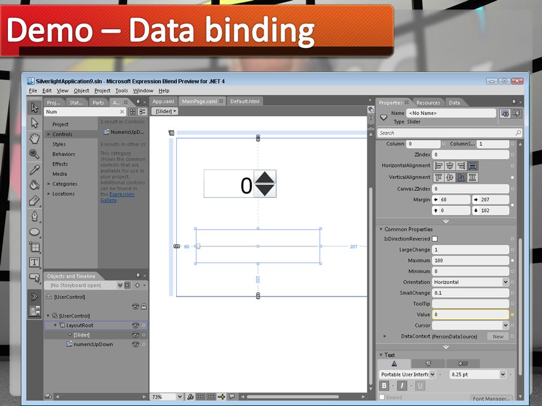This screenshot has height=406, width=542.
Task: Open the Orientation dropdown
Action: tap(505, 282)
